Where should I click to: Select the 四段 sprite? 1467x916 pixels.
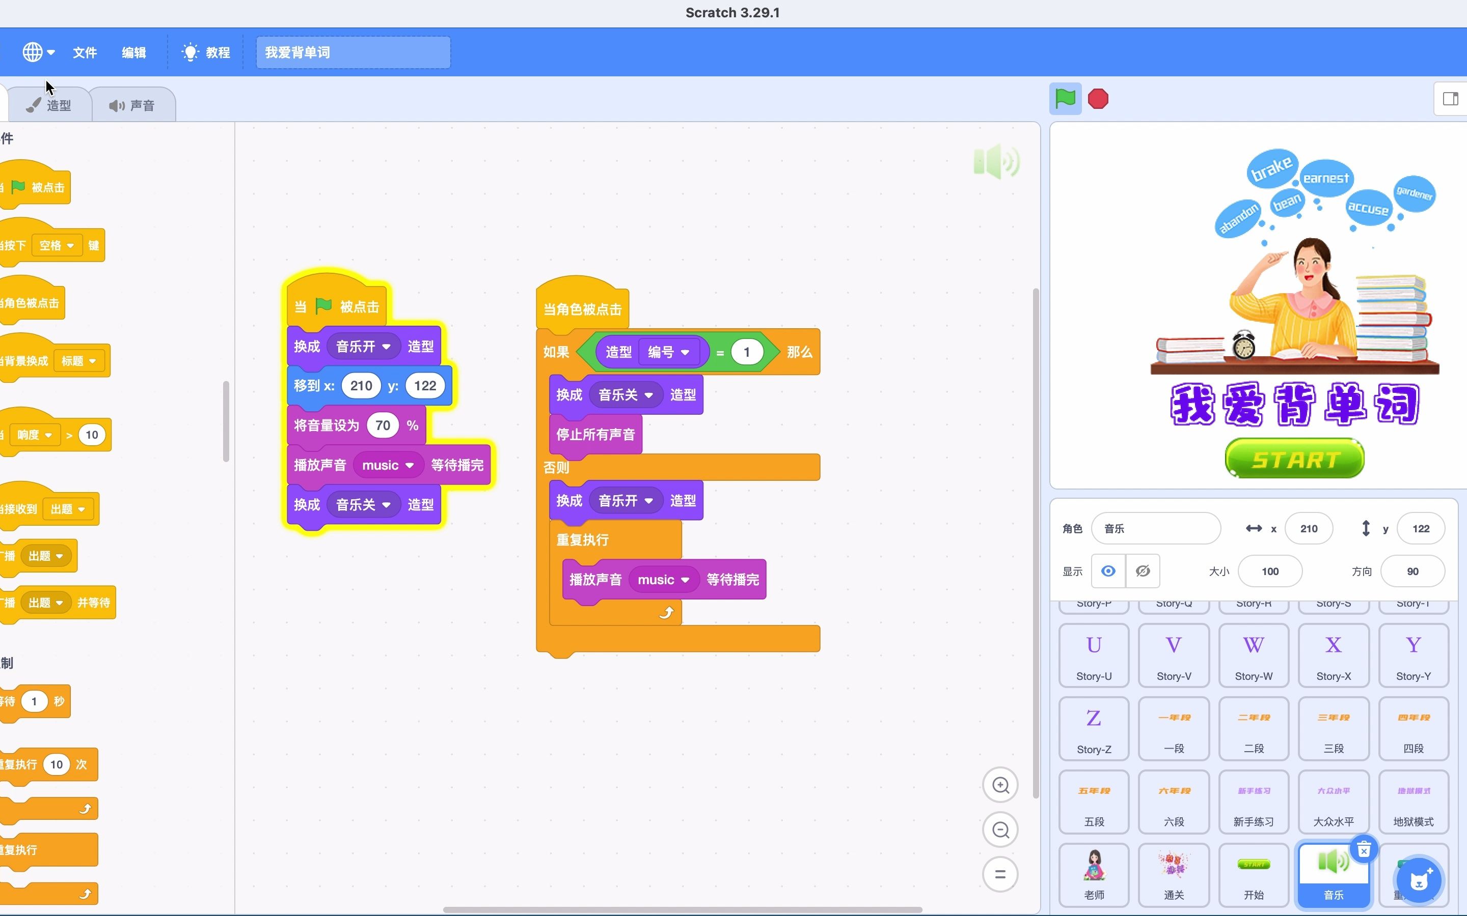pos(1414,728)
